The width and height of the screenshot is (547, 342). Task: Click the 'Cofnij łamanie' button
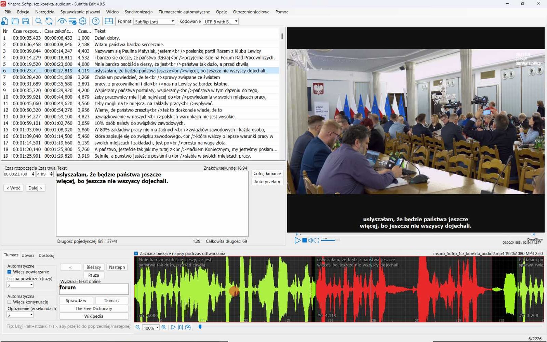pyautogui.click(x=267, y=173)
